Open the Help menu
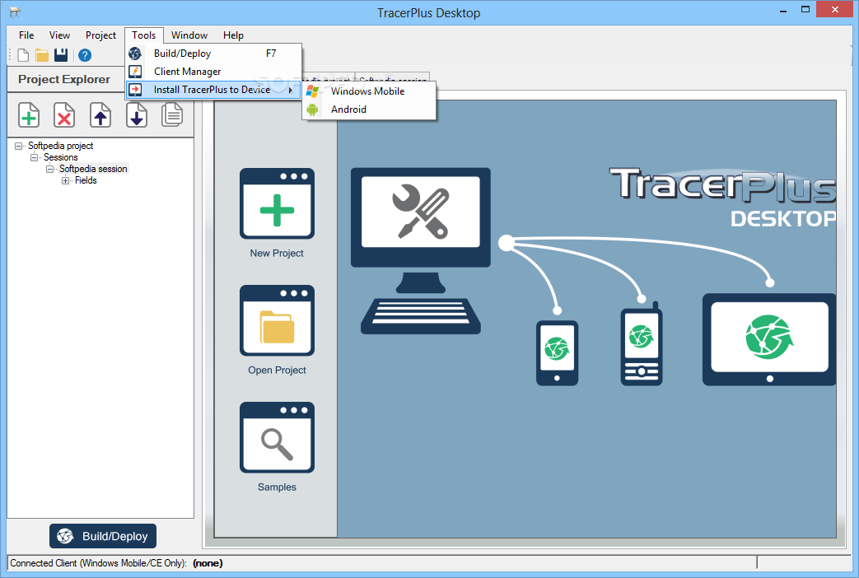 point(233,35)
